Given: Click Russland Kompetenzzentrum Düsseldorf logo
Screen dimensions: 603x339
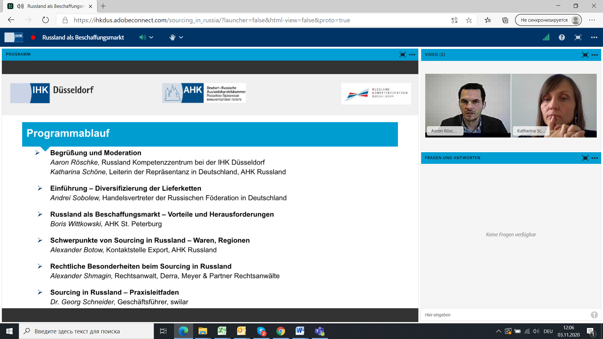Looking at the screenshot, I should click(x=376, y=94).
